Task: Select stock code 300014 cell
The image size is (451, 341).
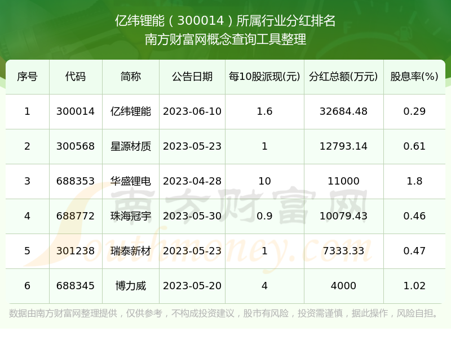Action: coord(76,111)
